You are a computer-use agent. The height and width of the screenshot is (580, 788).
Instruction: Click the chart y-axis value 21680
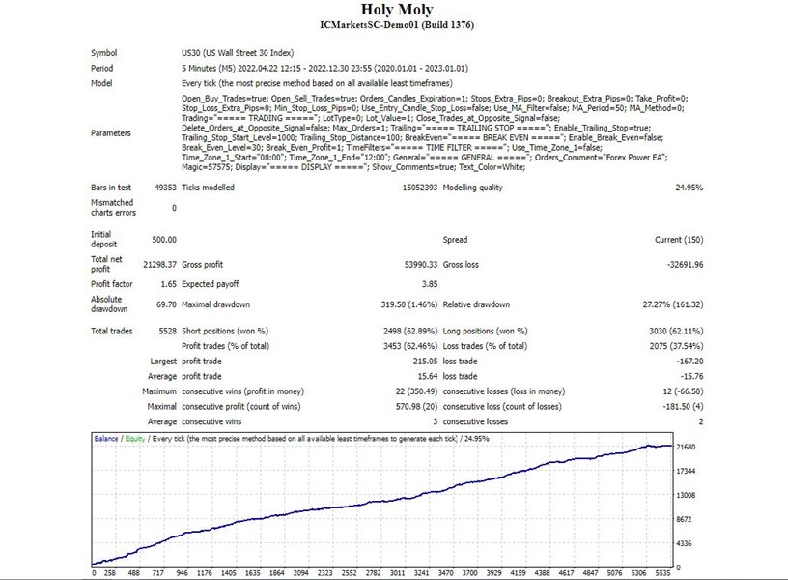pos(686,447)
